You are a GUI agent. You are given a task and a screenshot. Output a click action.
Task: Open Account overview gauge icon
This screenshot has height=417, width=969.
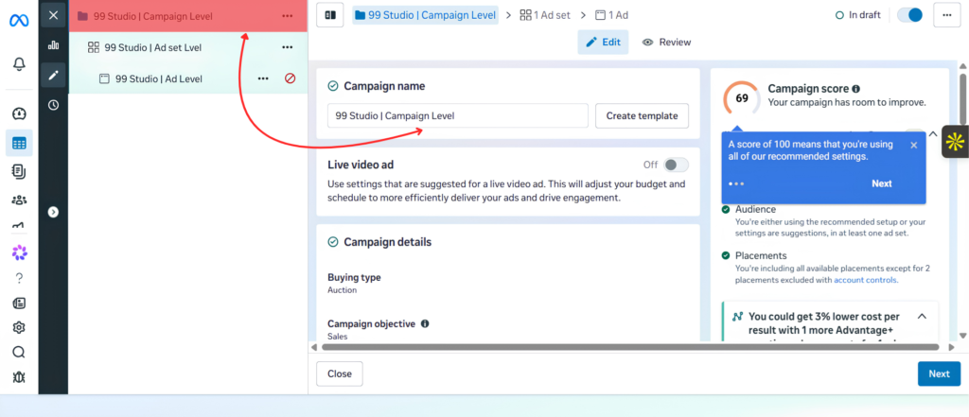pos(19,113)
